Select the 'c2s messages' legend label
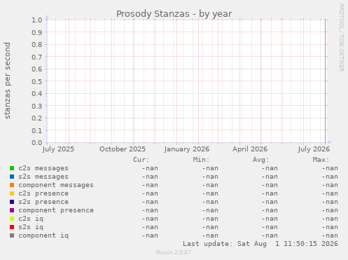This screenshot has width=348, height=260. [x=43, y=168]
